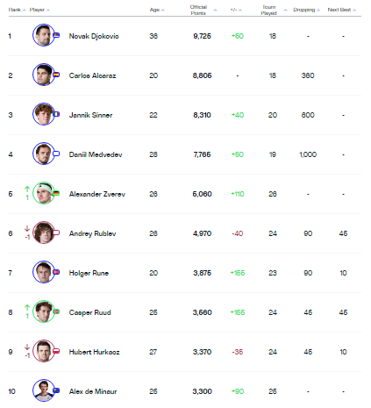
Task: Click green up arrow beside Casper Ruud
Action: [27, 308]
